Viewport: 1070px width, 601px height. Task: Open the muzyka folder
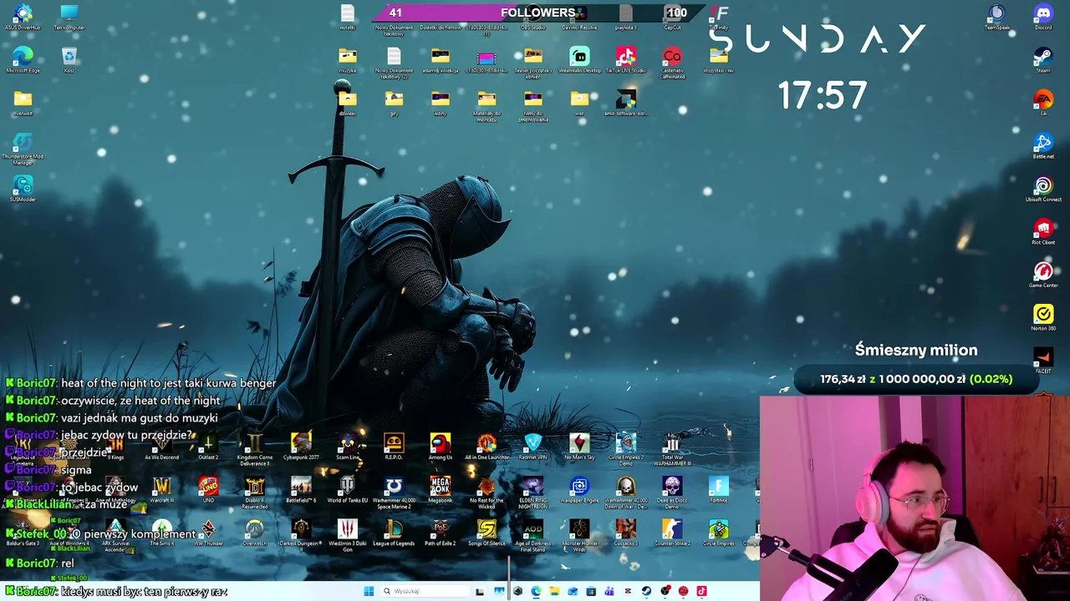point(348,60)
